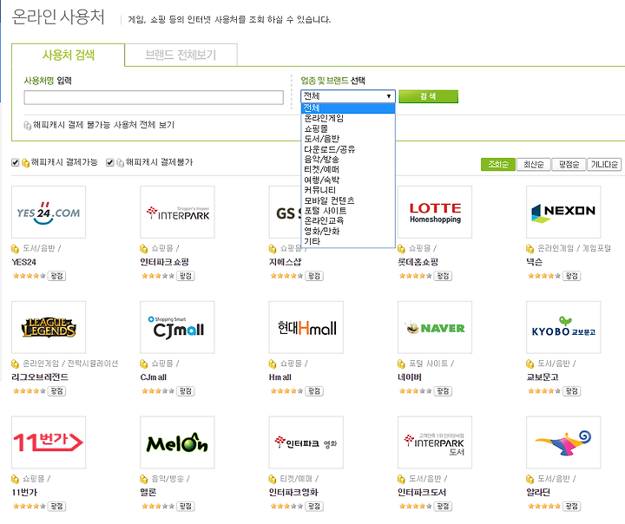
Task: Click the star rating under 11번가
Action: [30, 506]
